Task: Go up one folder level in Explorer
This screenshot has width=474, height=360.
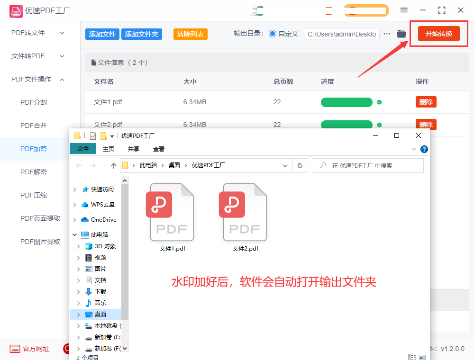Action: (114, 165)
